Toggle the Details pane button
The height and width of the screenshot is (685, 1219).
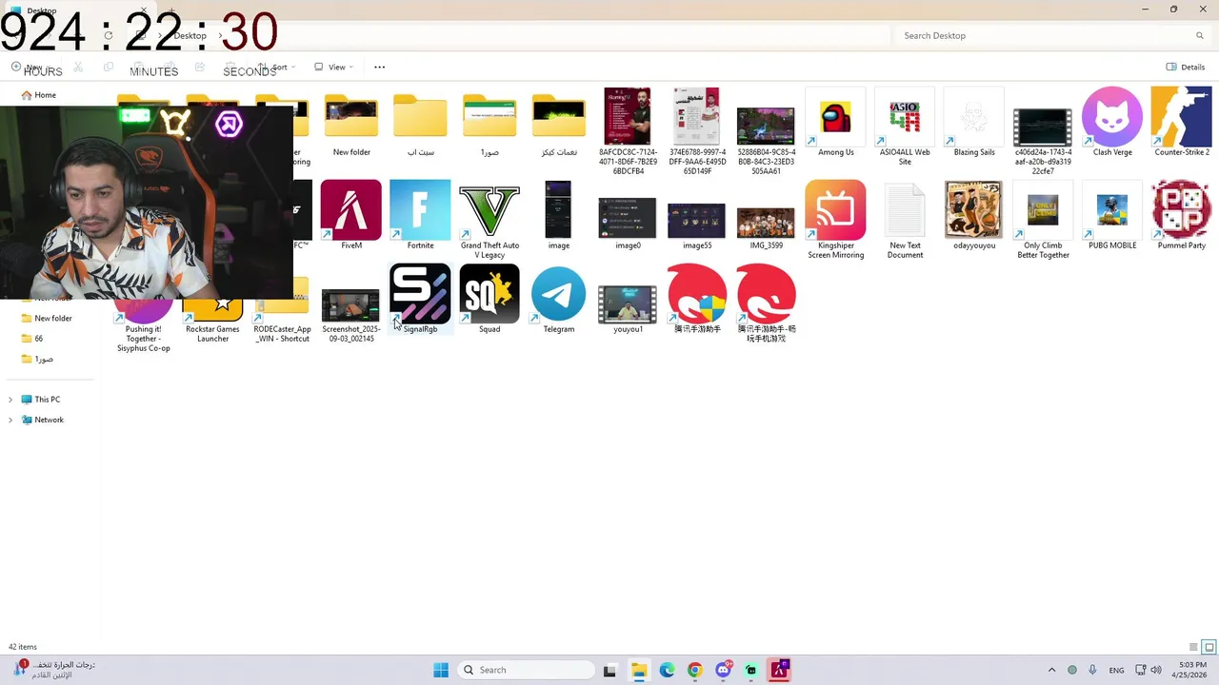click(x=1186, y=67)
